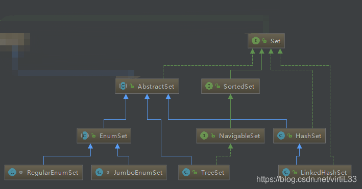Screen dimensions: 362x189
Task: Click the NavigableSet label text
Action: point(239,136)
